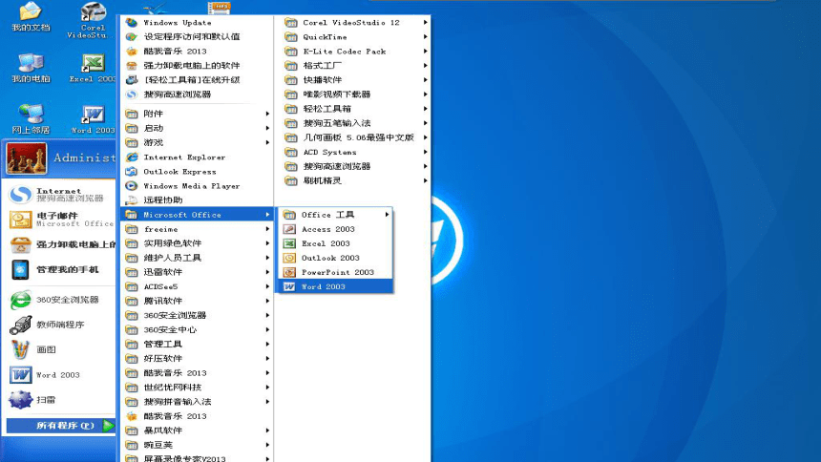Expand the freeime folder arrow
This screenshot has height=462, width=821.
click(267, 229)
